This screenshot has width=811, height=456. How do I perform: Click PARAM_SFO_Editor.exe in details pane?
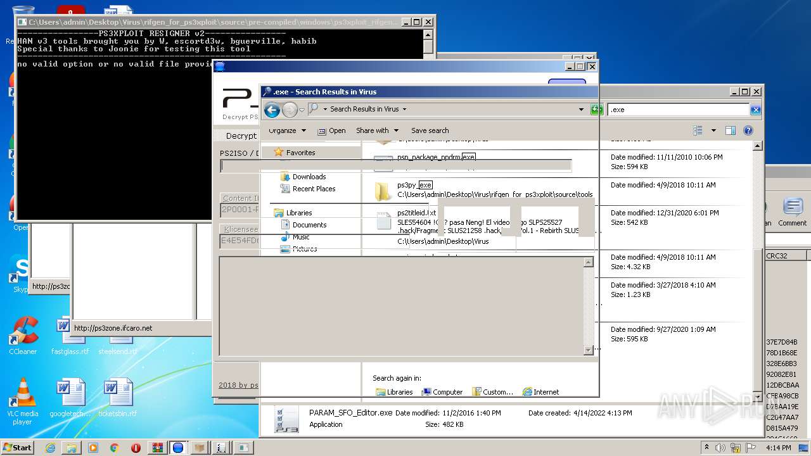[350, 413]
